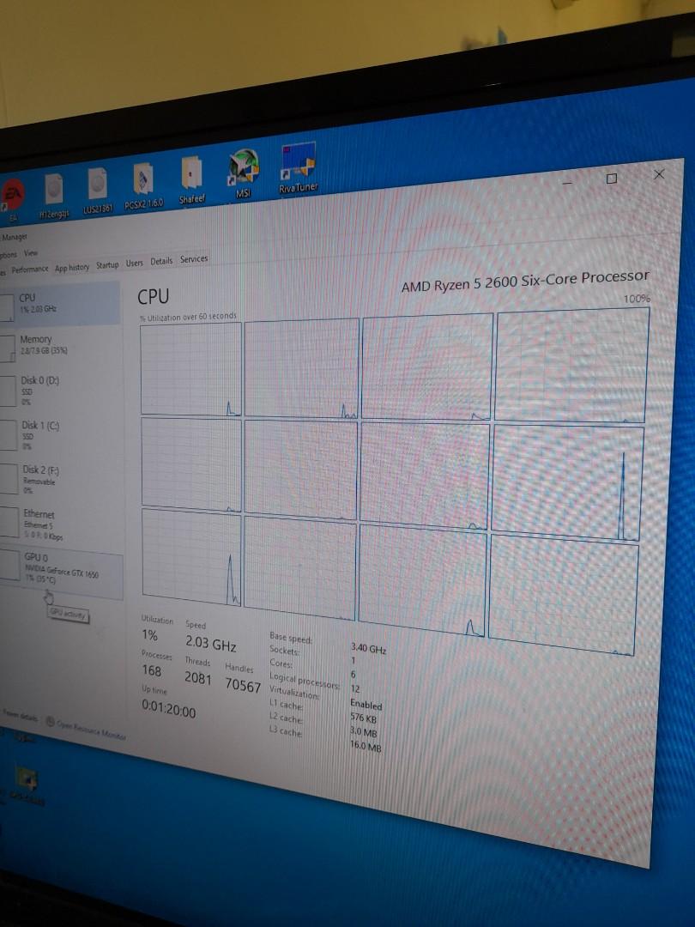Open the View menu
The height and width of the screenshot is (927, 695).
click(31, 253)
